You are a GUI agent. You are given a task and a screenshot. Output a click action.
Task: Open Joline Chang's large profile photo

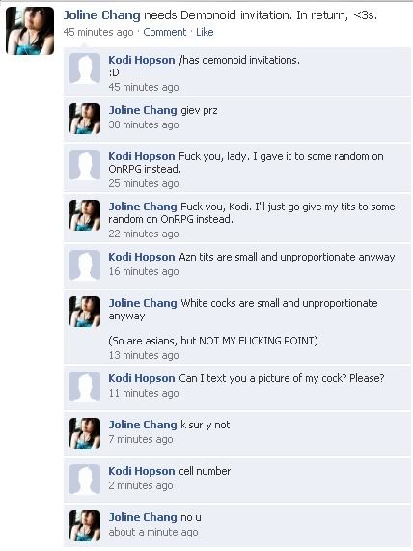(30, 31)
